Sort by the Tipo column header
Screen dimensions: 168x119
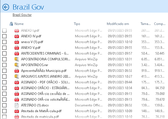77,24
